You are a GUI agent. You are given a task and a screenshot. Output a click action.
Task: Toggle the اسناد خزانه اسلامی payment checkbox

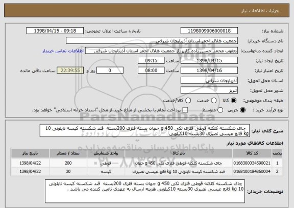[x=185, y=110]
